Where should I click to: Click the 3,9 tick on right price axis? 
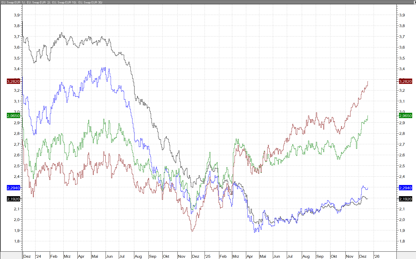coord(402,15)
